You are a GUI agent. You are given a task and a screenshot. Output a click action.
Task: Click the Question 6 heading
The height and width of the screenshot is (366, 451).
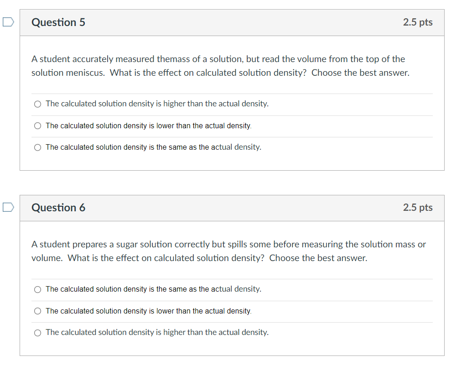(x=58, y=208)
